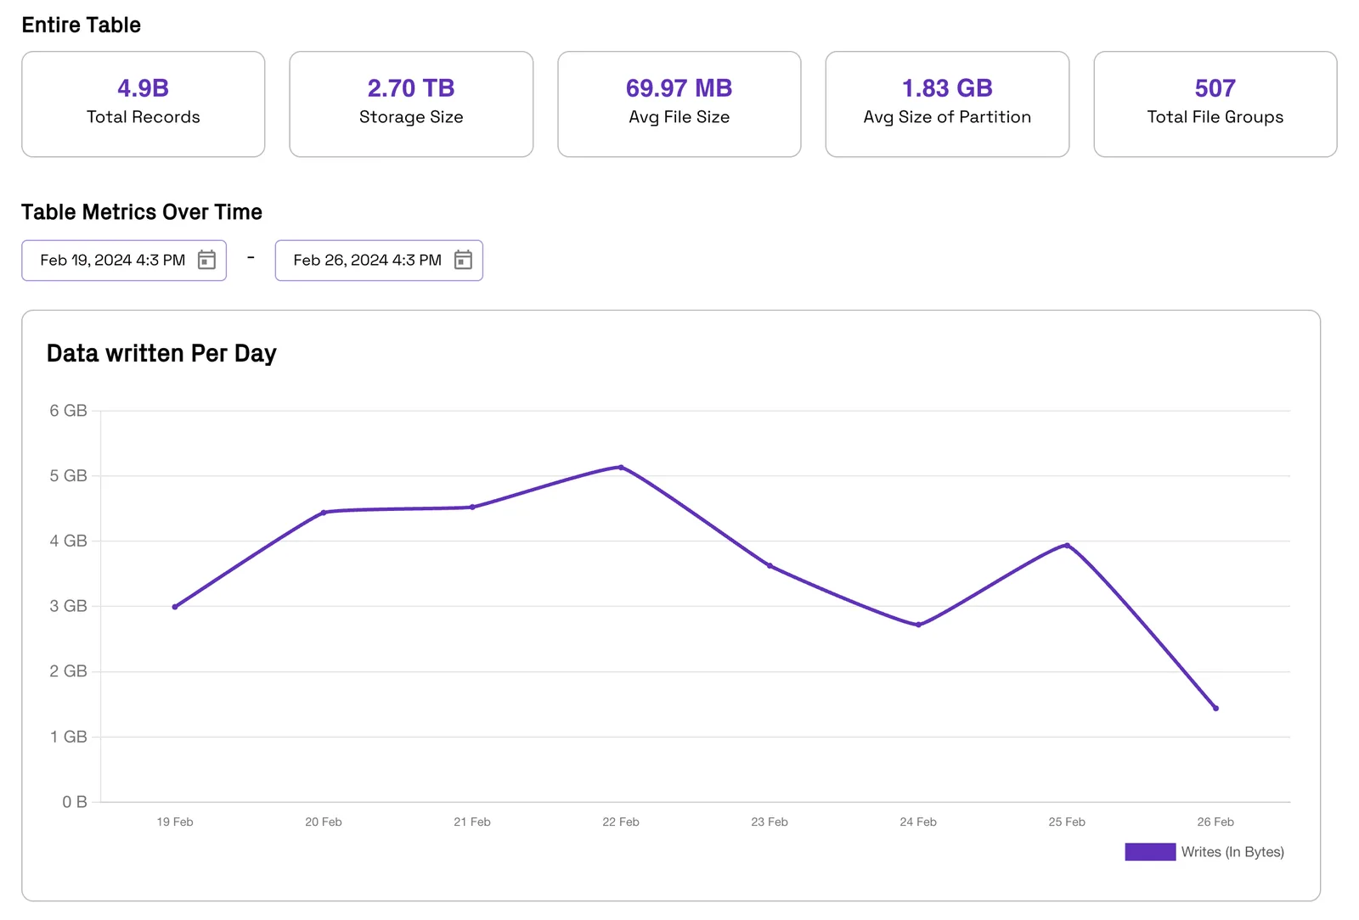1359x920 pixels.
Task: Click the 22 Feb peak data point
Action: coord(621,468)
